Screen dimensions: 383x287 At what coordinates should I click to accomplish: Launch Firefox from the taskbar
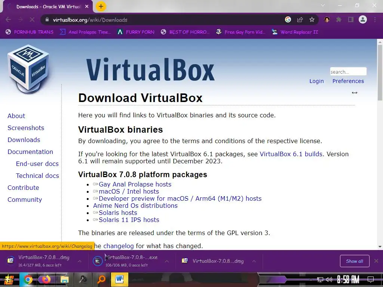pyautogui.click(x=46, y=280)
